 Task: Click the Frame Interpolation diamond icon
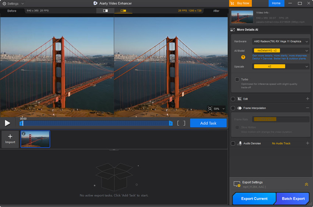coord(239,108)
